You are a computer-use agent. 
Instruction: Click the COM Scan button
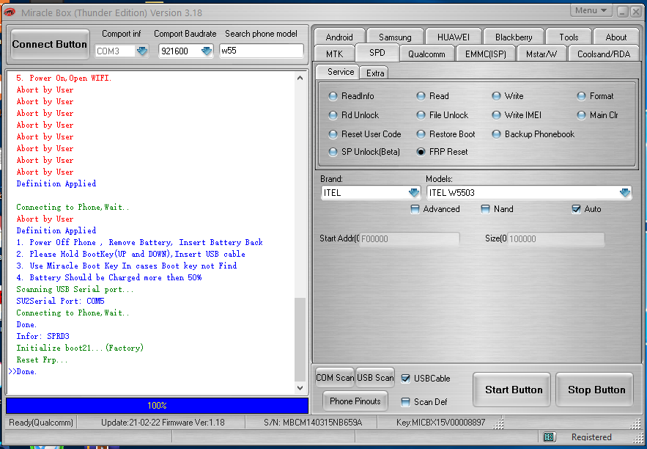[335, 378]
